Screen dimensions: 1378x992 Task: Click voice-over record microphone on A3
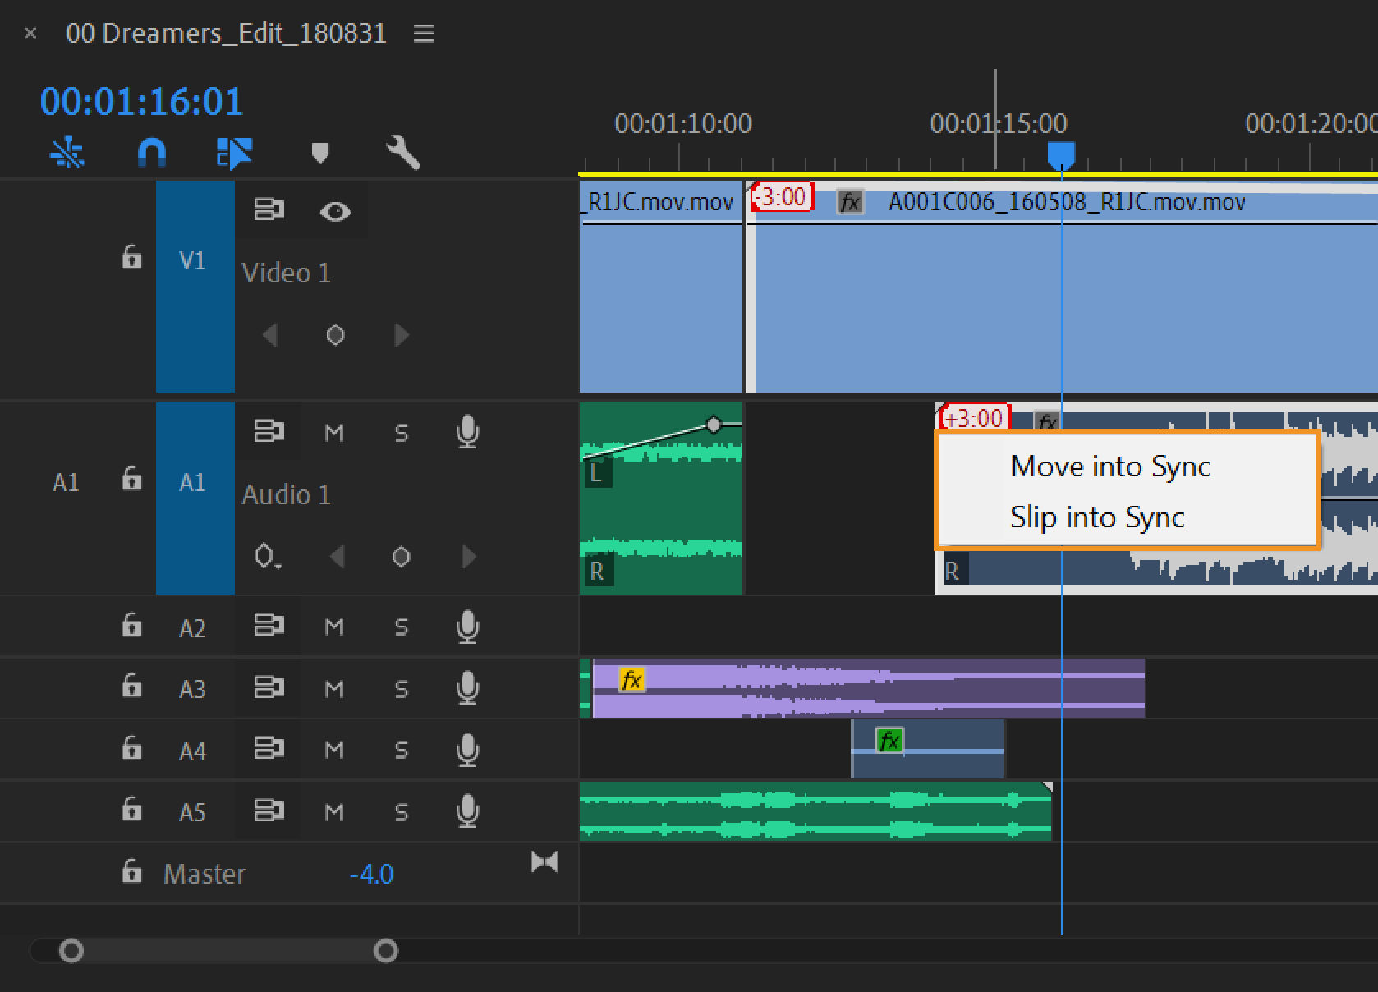(467, 687)
